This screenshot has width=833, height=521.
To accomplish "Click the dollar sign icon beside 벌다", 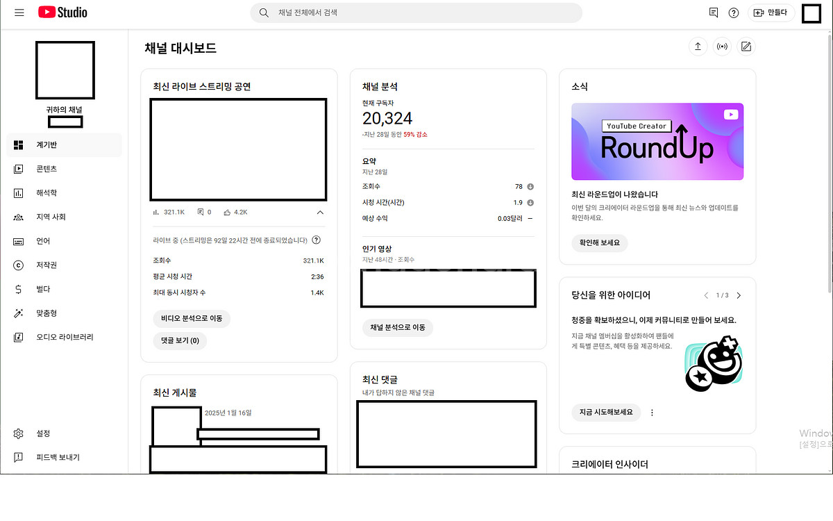I will [x=19, y=289].
